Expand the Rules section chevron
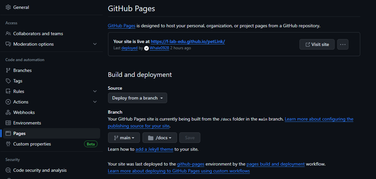Image resolution: width=376 pixels, height=179 pixels. pyautogui.click(x=95, y=91)
